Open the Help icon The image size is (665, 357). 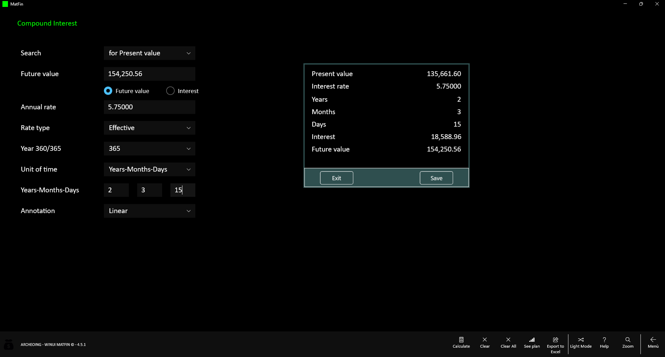pos(604,342)
